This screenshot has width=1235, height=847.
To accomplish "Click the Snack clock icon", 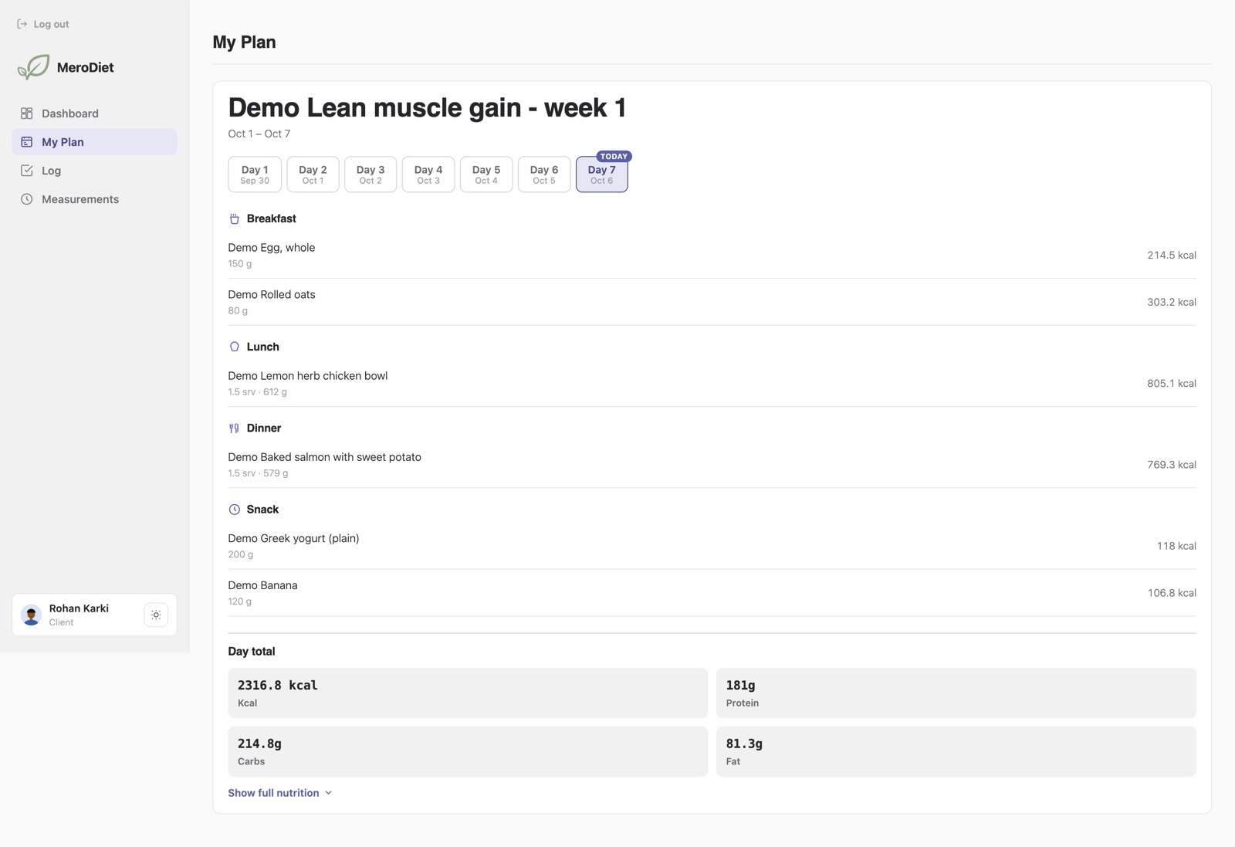I will pos(235,510).
